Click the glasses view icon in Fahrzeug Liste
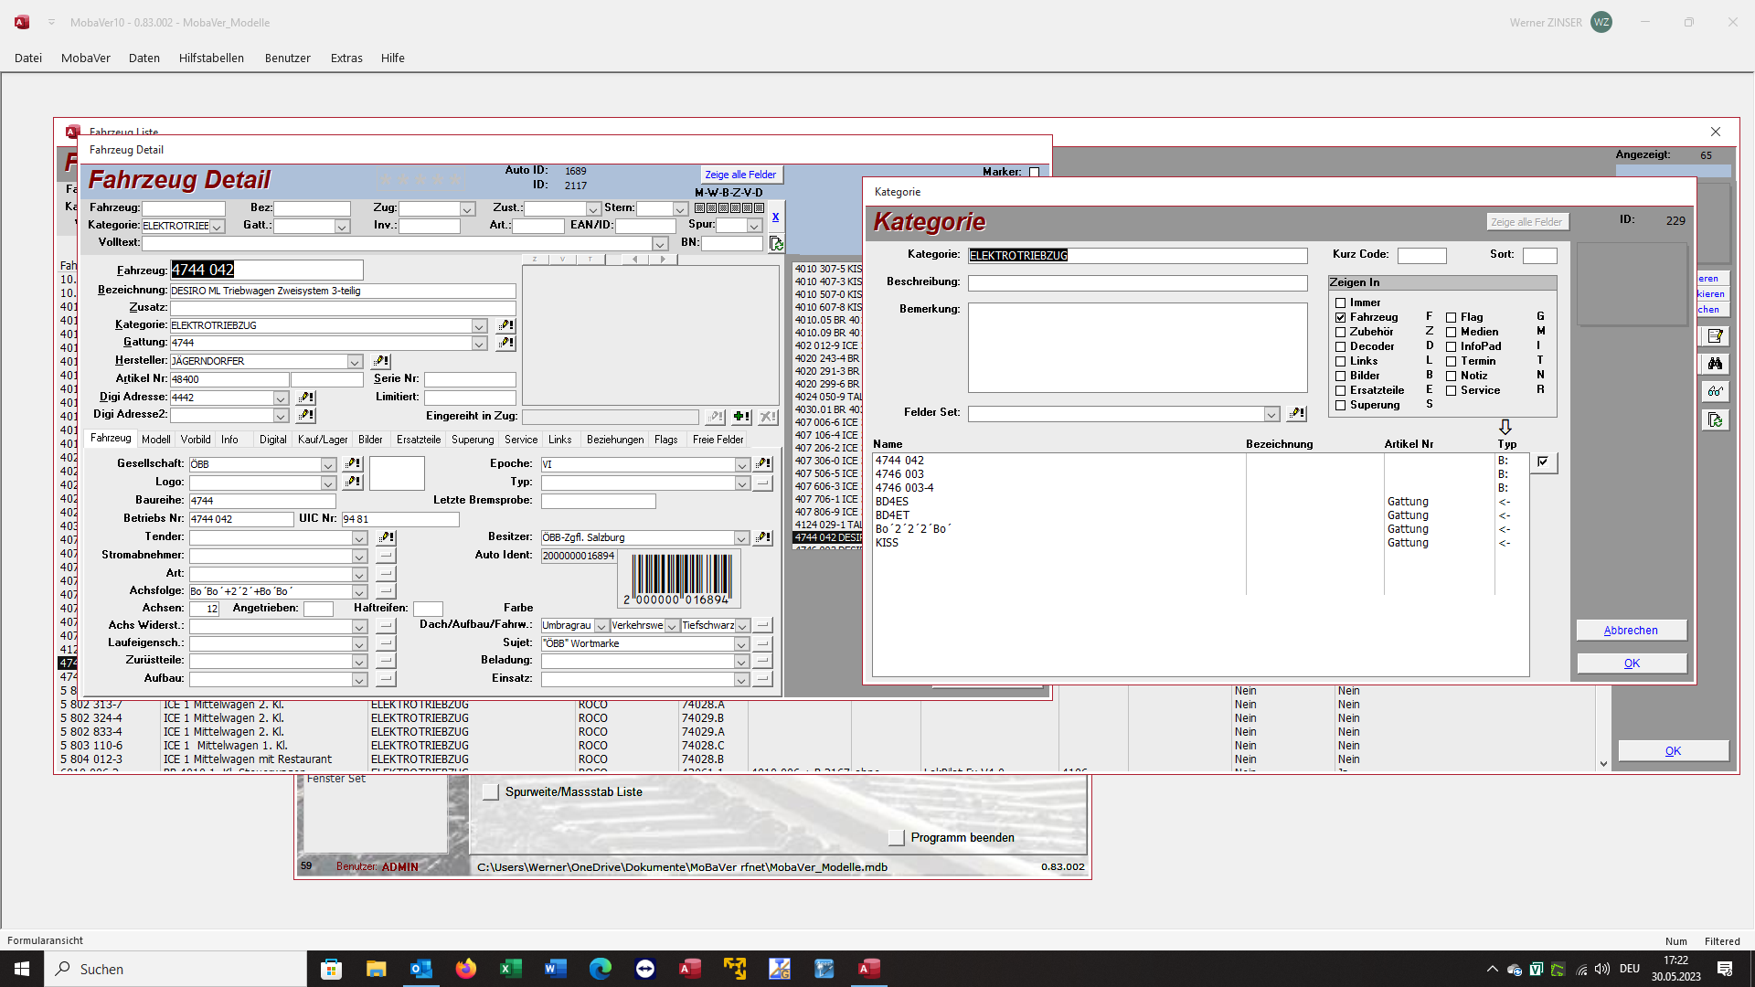1755x987 pixels. pyautogui.click(x=1715, y=392)
